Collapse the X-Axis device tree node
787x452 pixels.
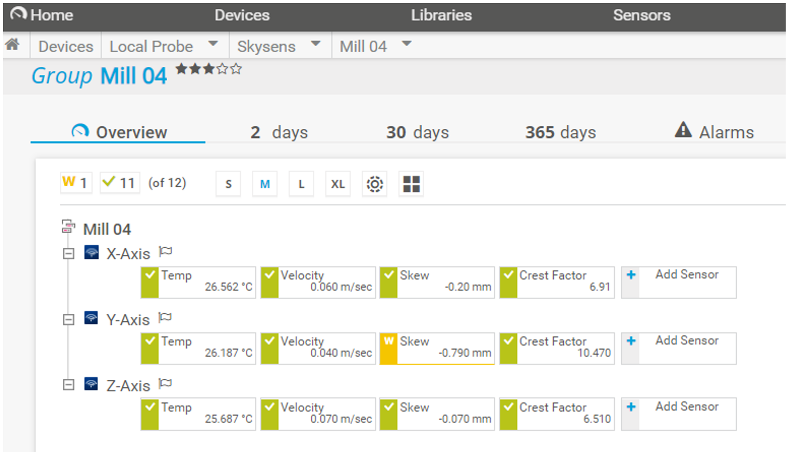click(68, 254)
